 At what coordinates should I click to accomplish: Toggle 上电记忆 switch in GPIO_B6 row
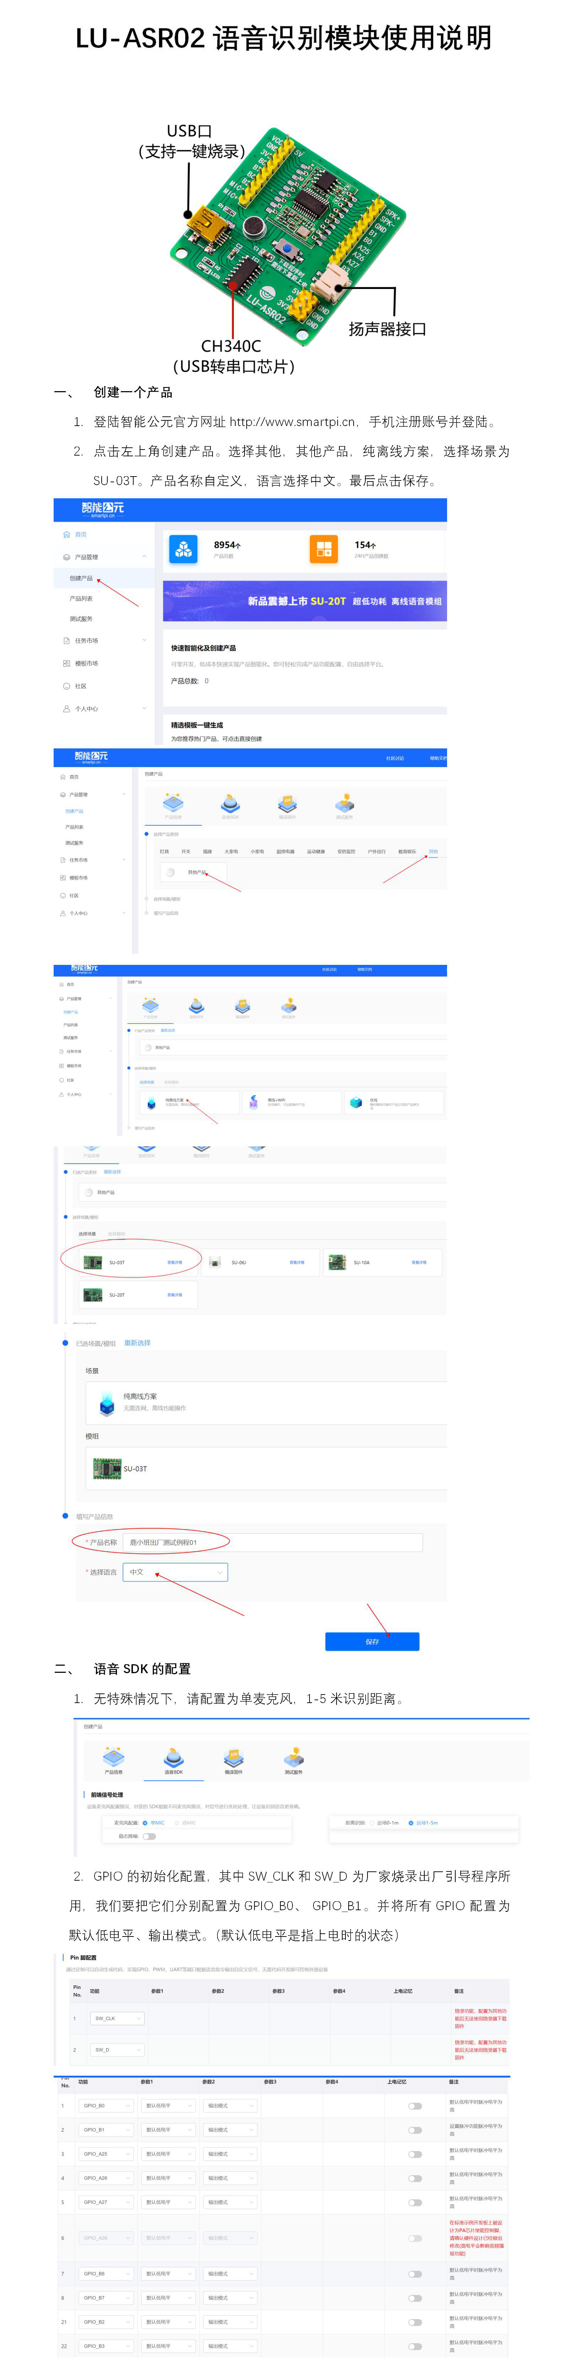coord(415,2274)
